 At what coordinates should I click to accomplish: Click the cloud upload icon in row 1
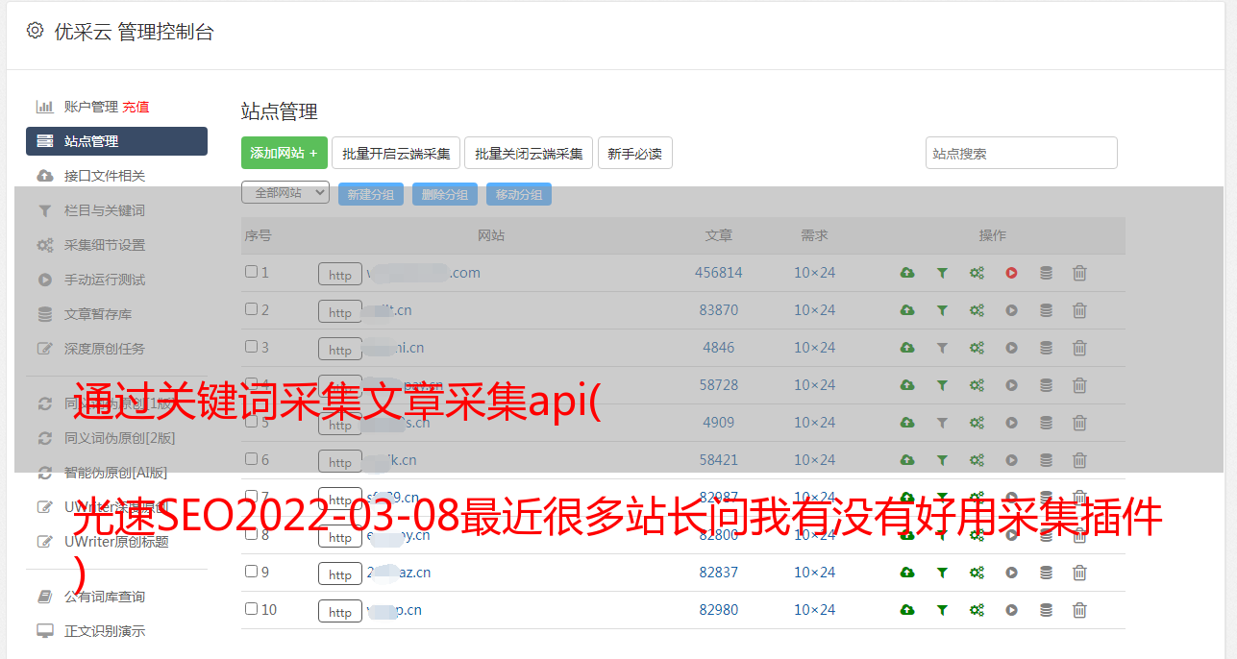(x=907, y=273)
